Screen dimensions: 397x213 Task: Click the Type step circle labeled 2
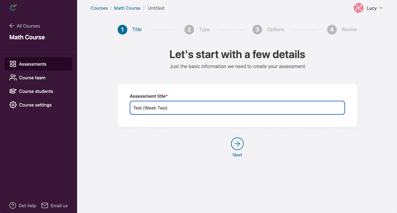click(x=189, y=30)
